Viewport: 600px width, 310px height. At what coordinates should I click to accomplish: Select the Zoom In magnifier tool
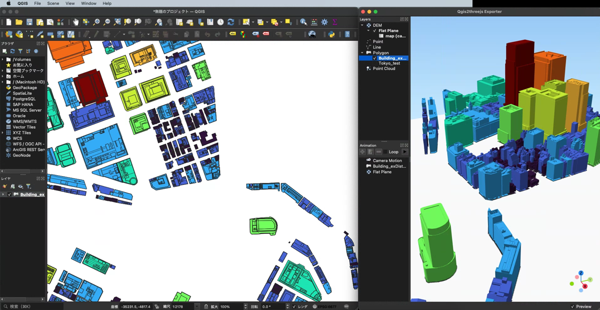[x=96, y=22]
